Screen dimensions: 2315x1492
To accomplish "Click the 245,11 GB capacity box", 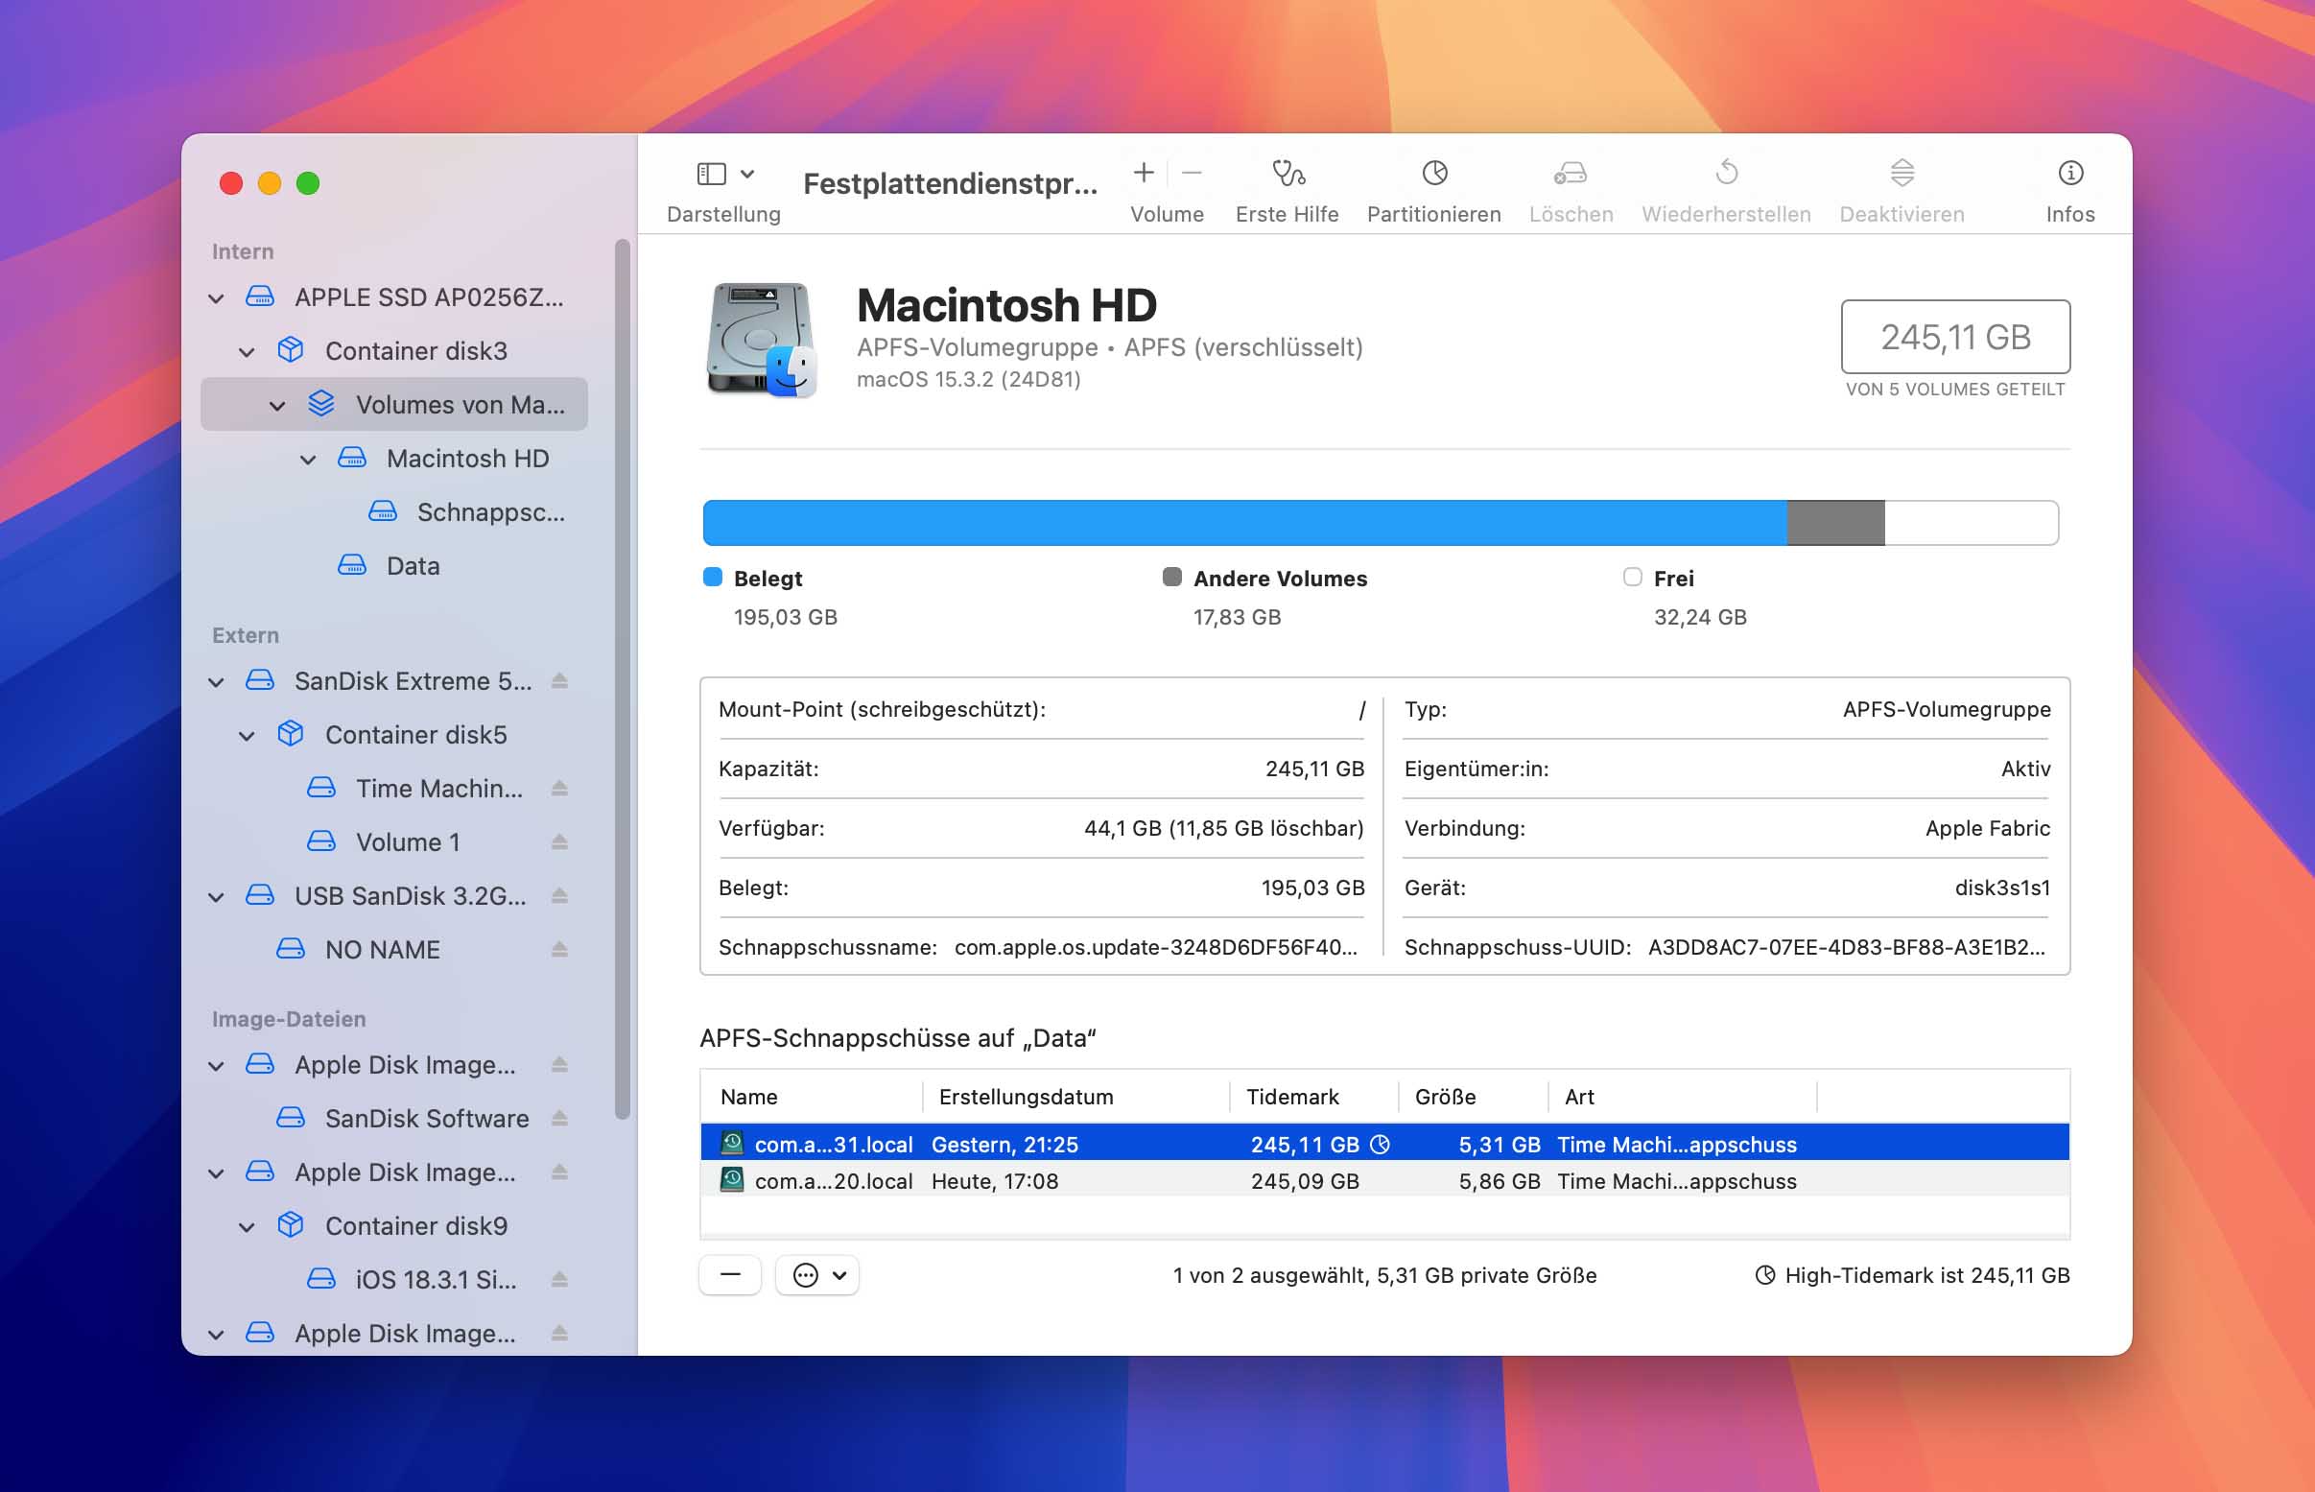I will pos(1954,337).
